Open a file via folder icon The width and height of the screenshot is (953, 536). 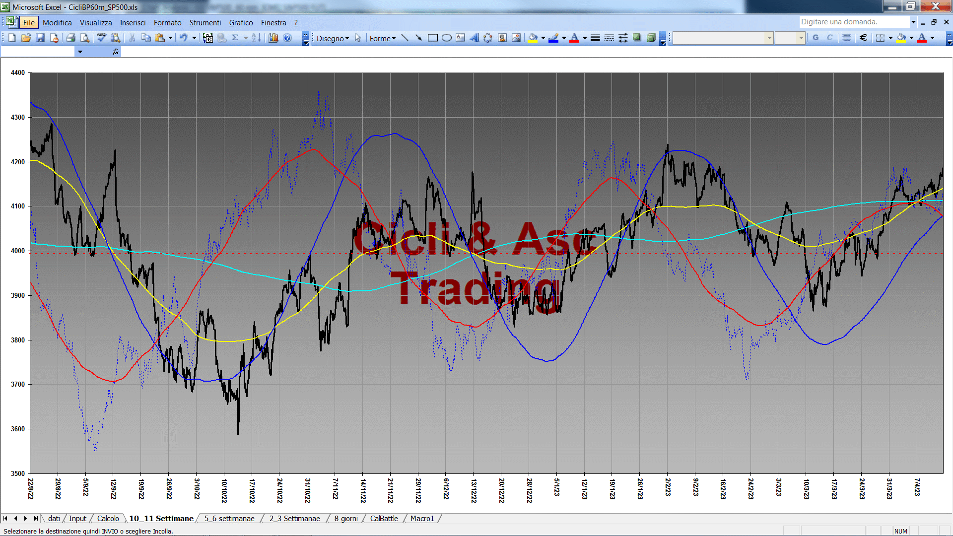click(x=26, y=38)
